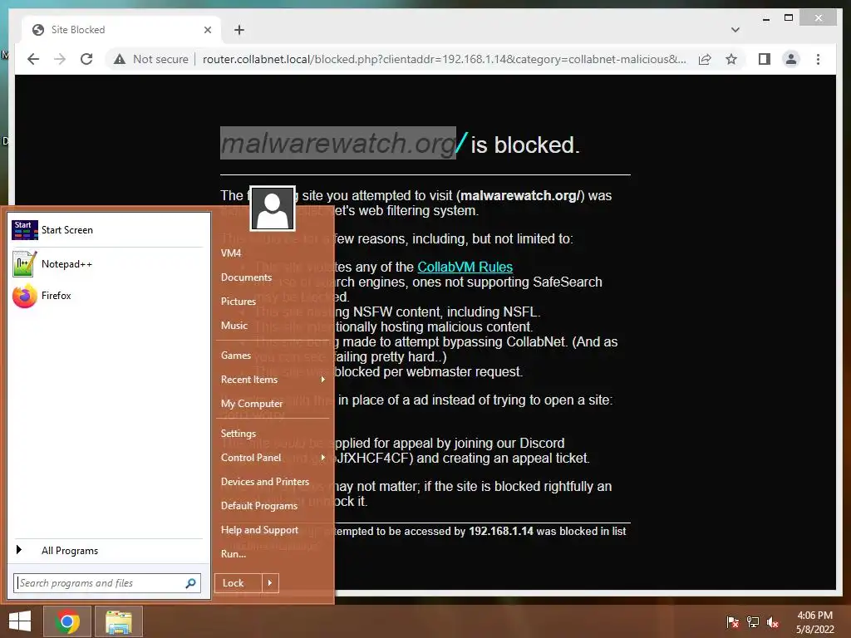Screen dimensions: 851x638
Task: Click the Chrome taskbar icon
Action: point(67,621)
